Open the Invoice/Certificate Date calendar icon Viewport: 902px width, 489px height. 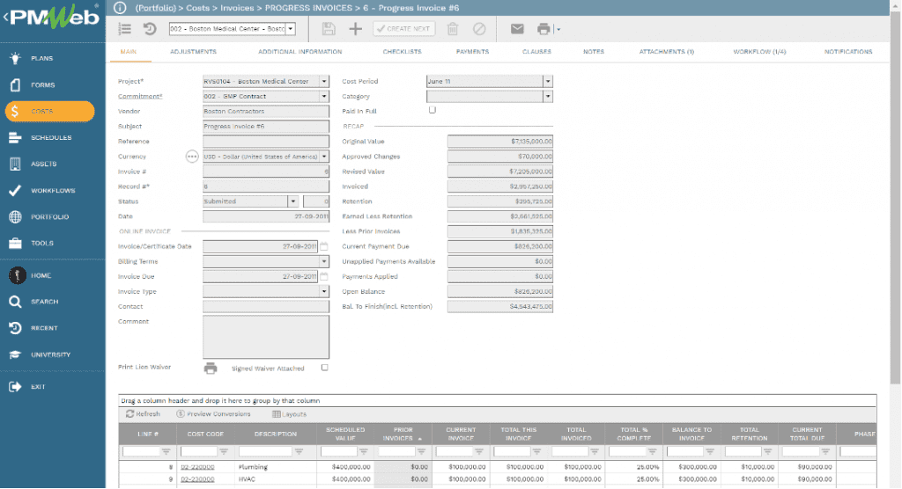(x=324, y=246)
